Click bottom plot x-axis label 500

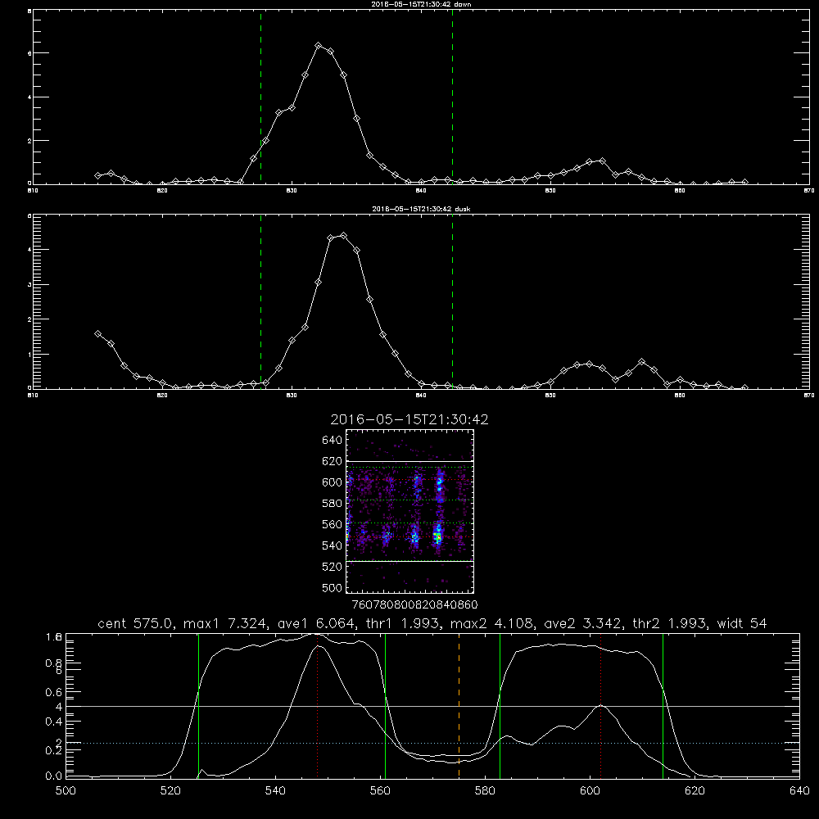[x=66, y=791]
